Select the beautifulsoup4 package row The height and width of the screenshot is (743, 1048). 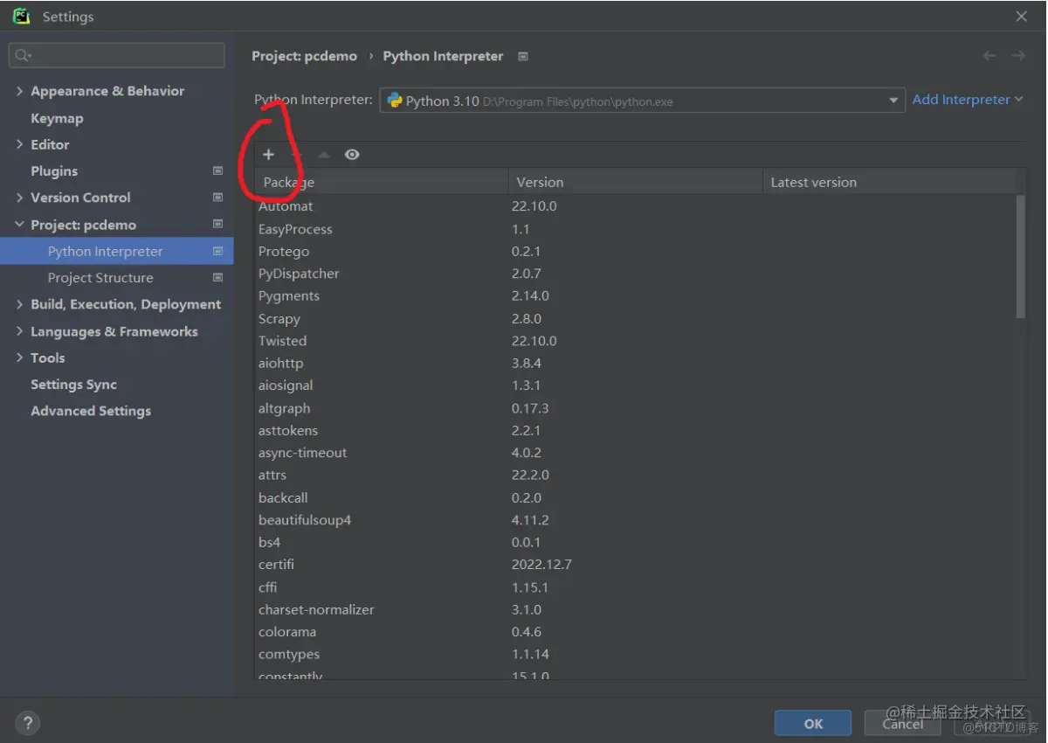click(635, 520)
